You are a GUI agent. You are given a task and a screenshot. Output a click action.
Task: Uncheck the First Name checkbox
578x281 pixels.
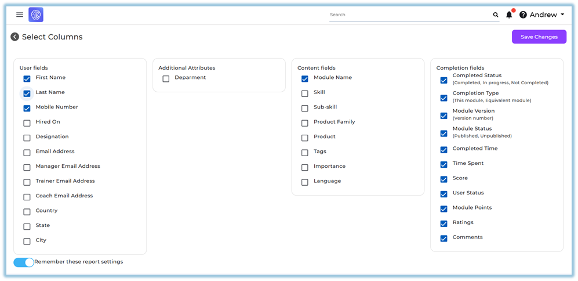point(27,78)
